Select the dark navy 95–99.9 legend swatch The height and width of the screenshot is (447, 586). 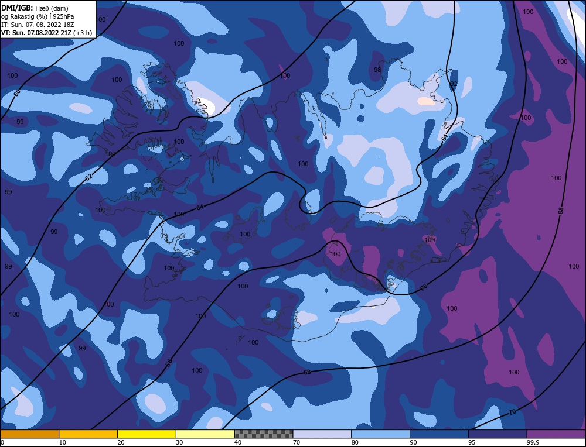498,434
